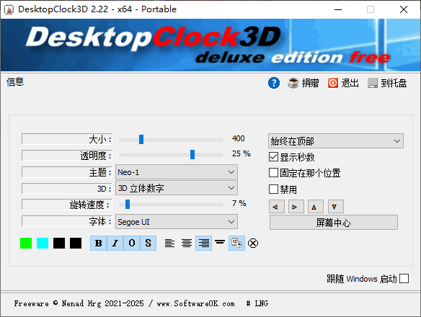This screenshot has height=317, width=421.
Task: Toggle Italic font style button
Action: tap(115, 243)
